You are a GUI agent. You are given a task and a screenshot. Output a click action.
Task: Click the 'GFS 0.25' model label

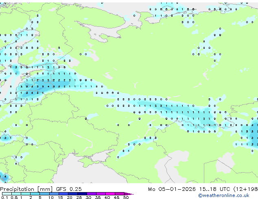coord(69,189)
